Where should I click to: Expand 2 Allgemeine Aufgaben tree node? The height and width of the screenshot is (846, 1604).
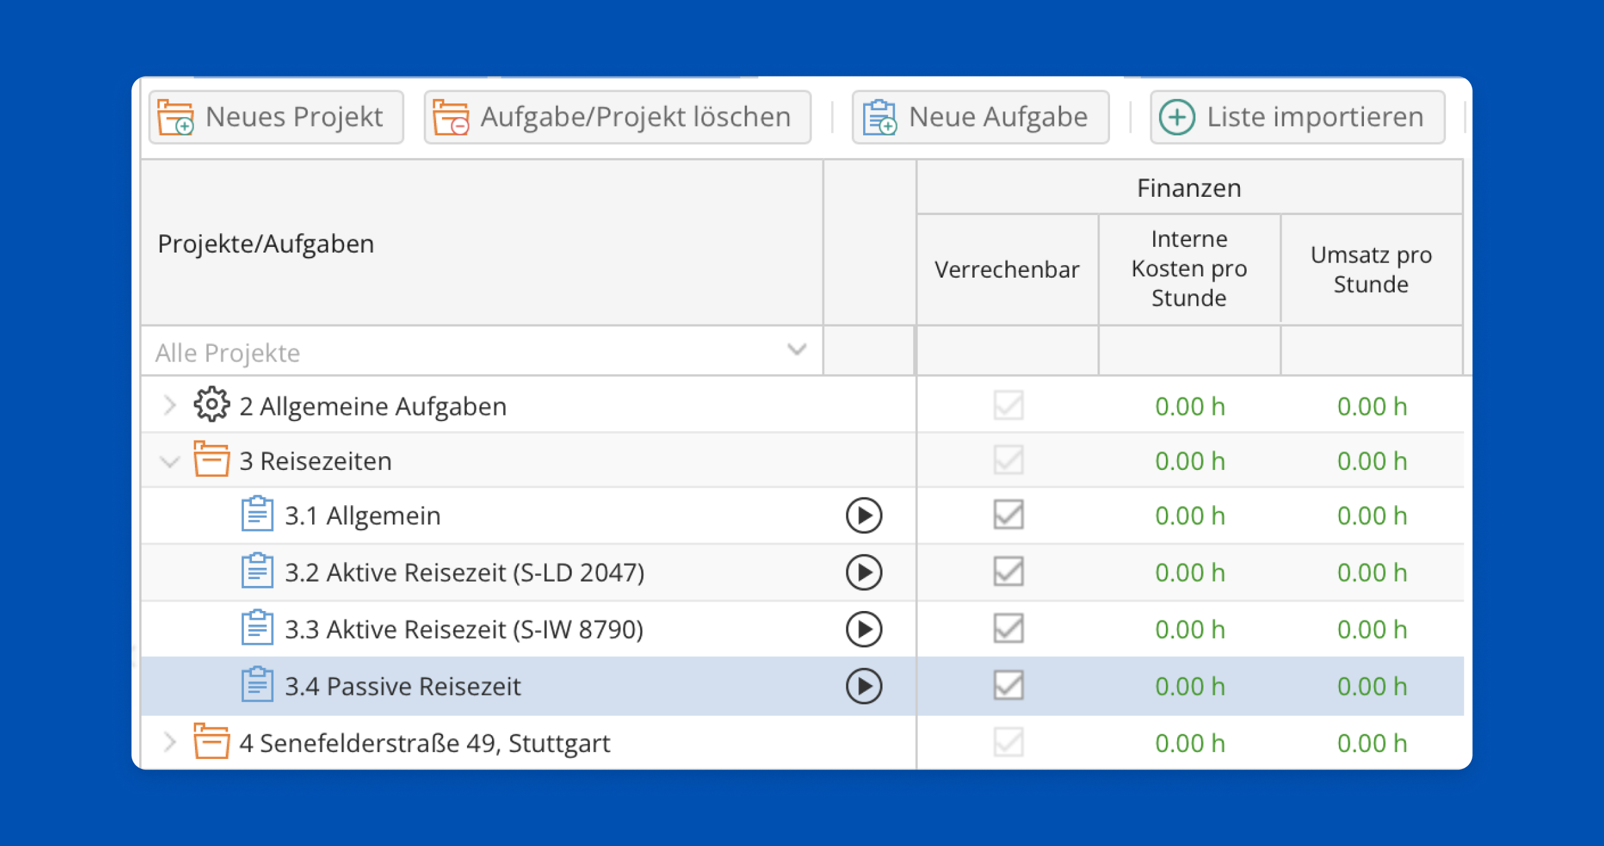169,405
